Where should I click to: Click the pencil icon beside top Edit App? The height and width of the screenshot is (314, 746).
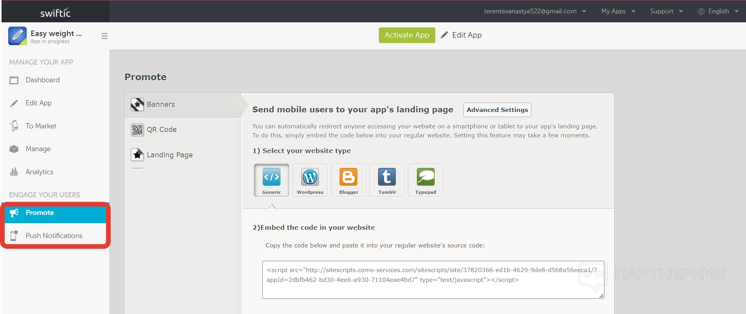point(444,35)
